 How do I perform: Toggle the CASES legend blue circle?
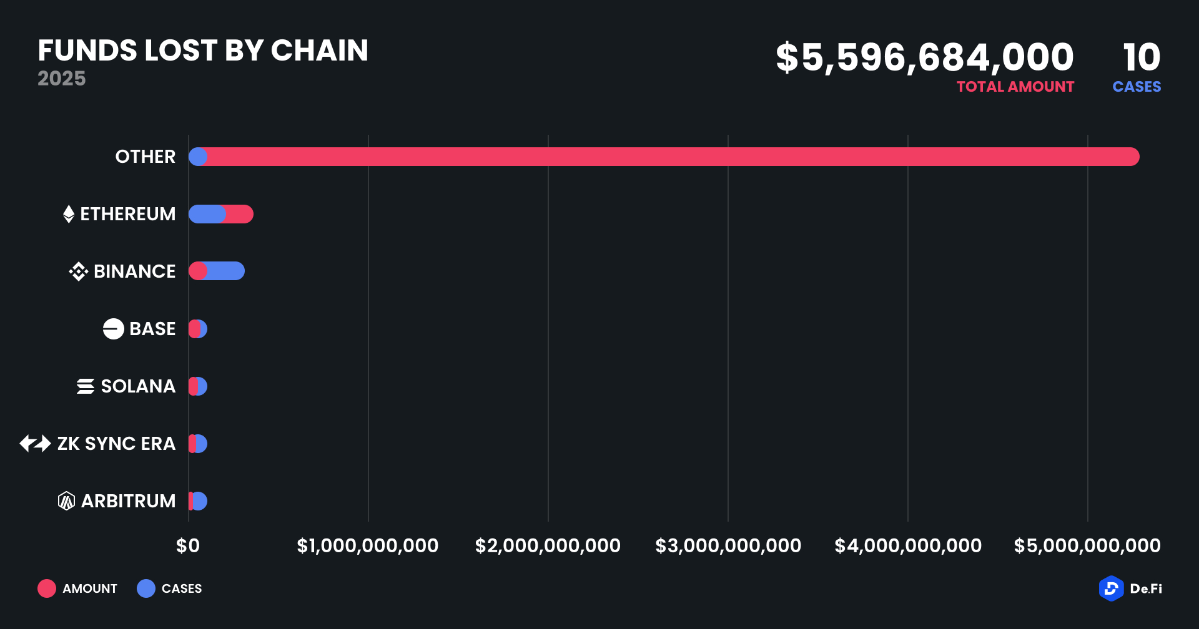146,588
